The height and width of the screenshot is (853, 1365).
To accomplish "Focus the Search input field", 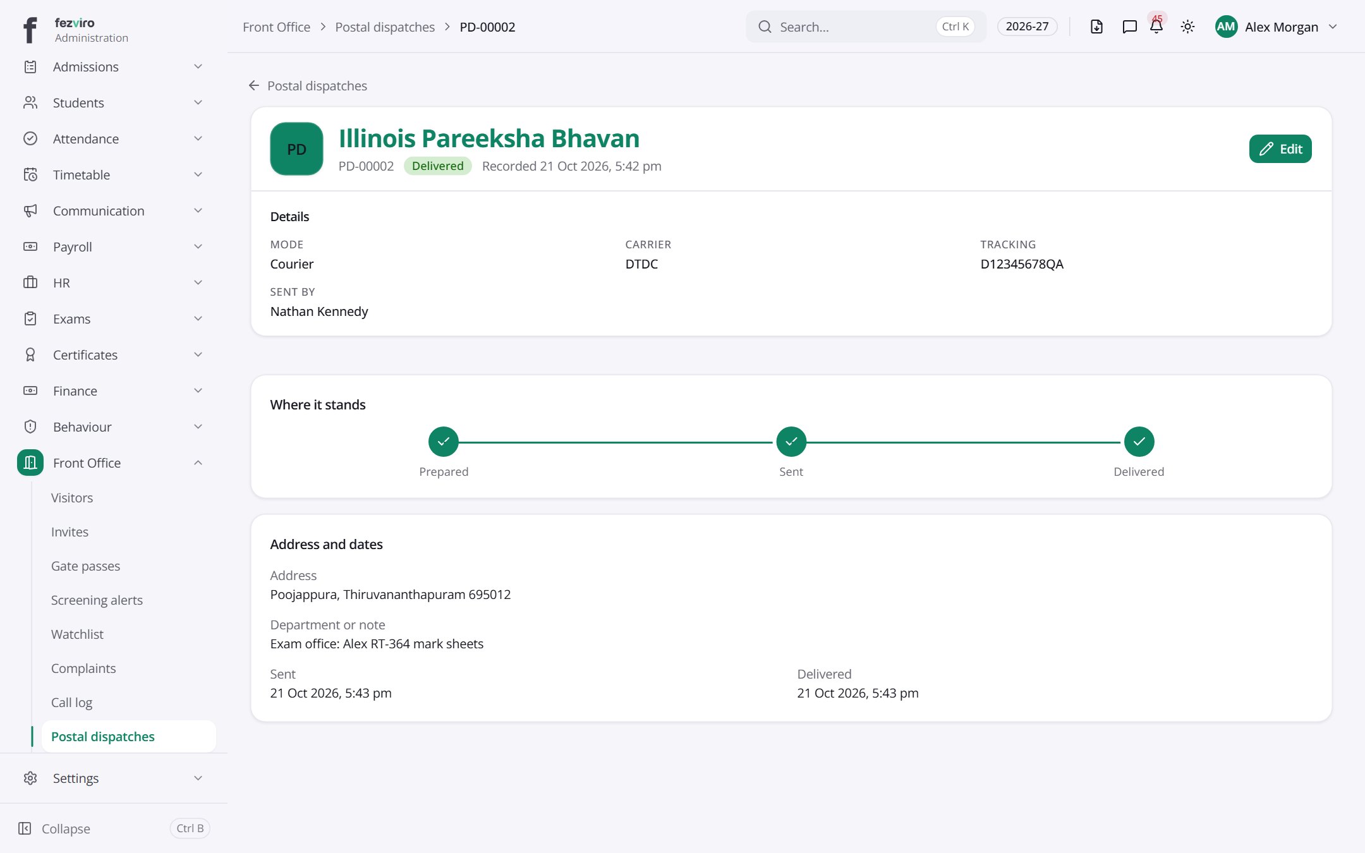I will 866,27.
